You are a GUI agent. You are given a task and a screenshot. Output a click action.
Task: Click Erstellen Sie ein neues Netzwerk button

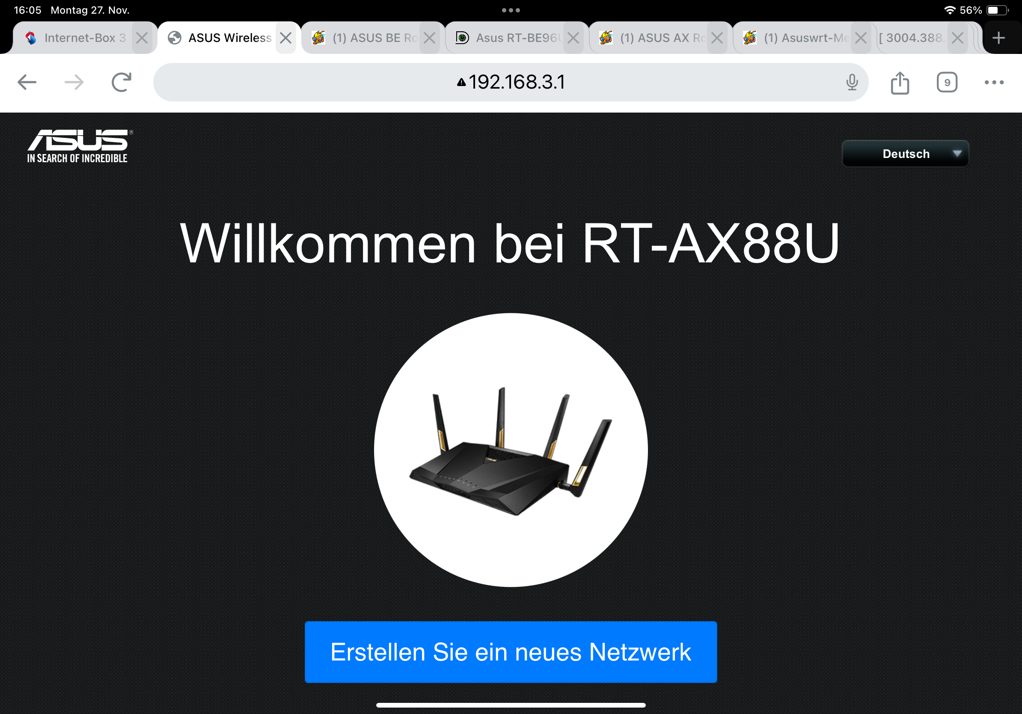[511, 652]
